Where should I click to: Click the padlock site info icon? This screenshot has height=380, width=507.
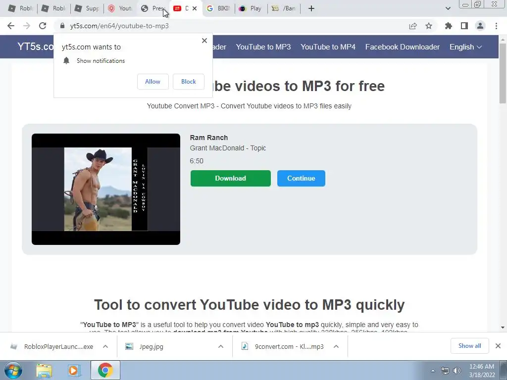pyautogui.click(x=62, y=26)
